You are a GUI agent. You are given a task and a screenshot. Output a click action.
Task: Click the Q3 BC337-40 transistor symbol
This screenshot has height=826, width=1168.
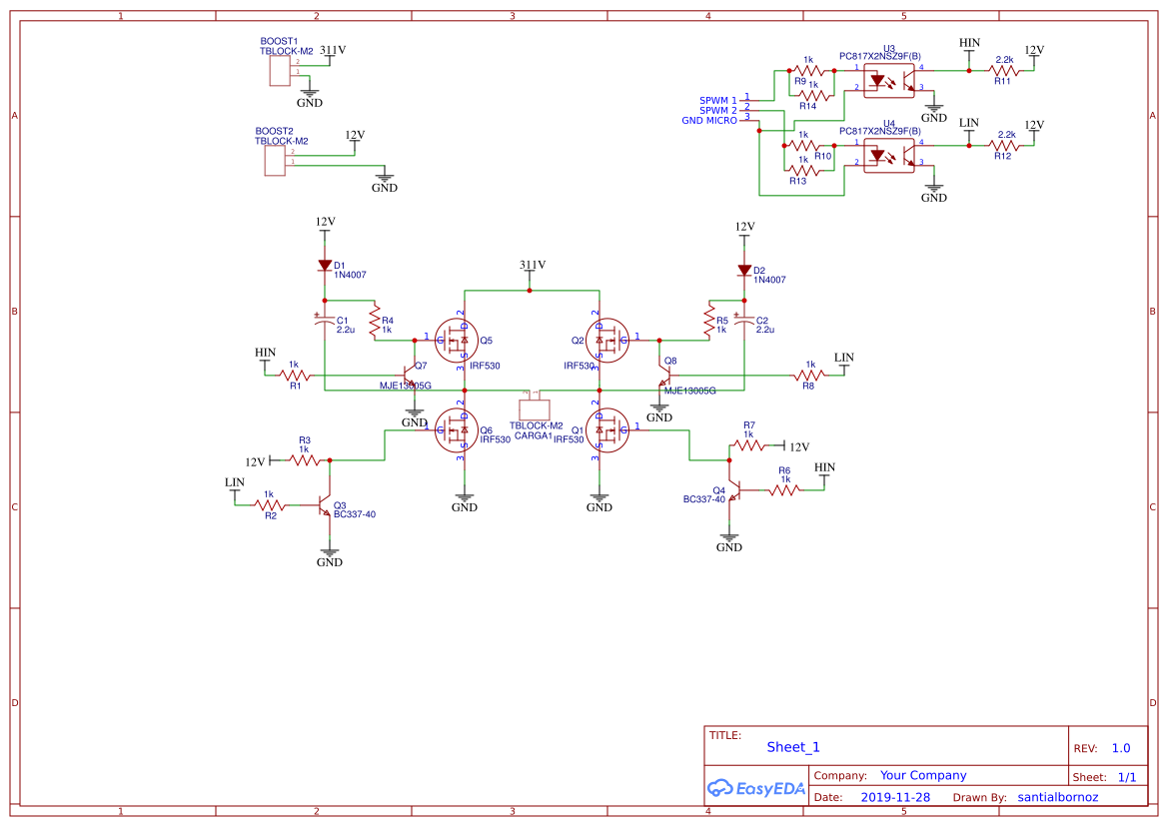pyautogui.click(x=324, y=505)
